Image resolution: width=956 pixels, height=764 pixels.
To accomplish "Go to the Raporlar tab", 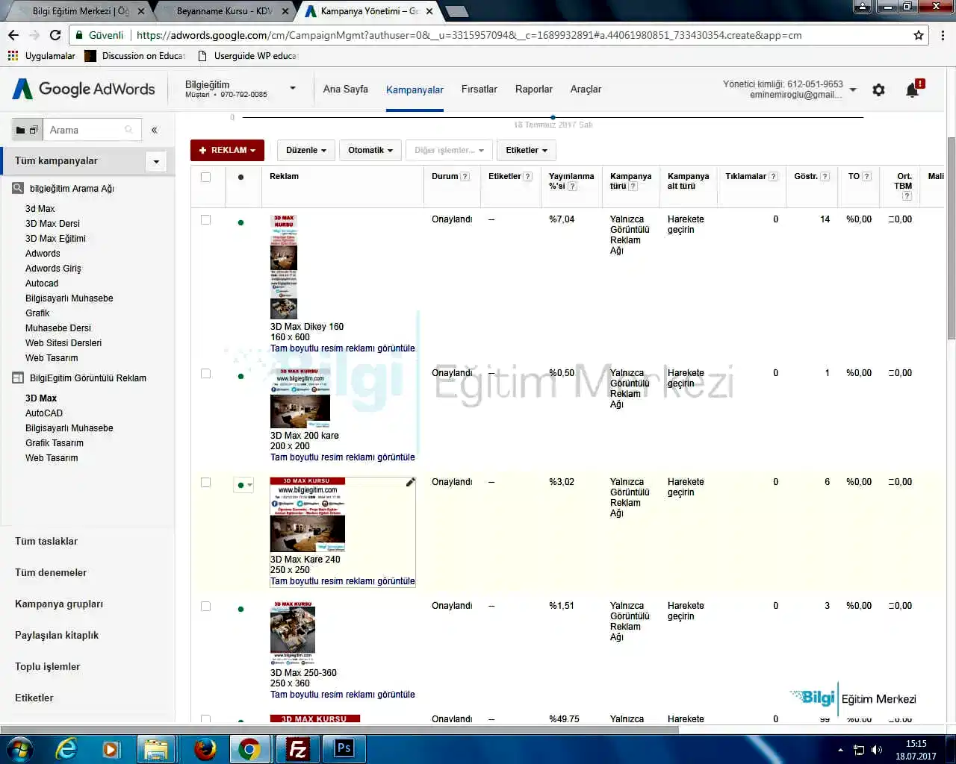I will (533, 89).
